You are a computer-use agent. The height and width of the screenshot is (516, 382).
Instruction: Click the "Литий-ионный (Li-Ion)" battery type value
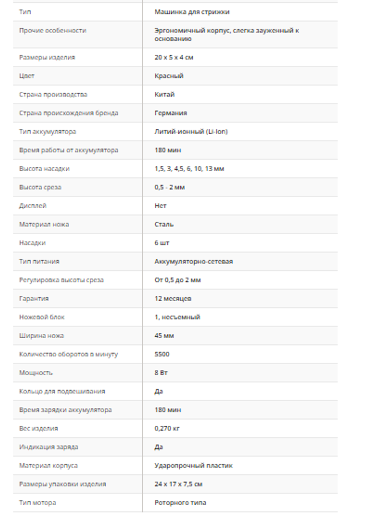pyautogui.click(x=191, y=131)
